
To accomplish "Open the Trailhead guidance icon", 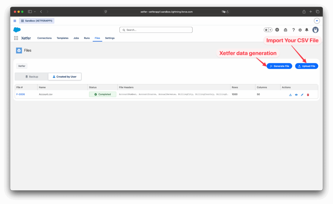I will [x=286, y=30].
